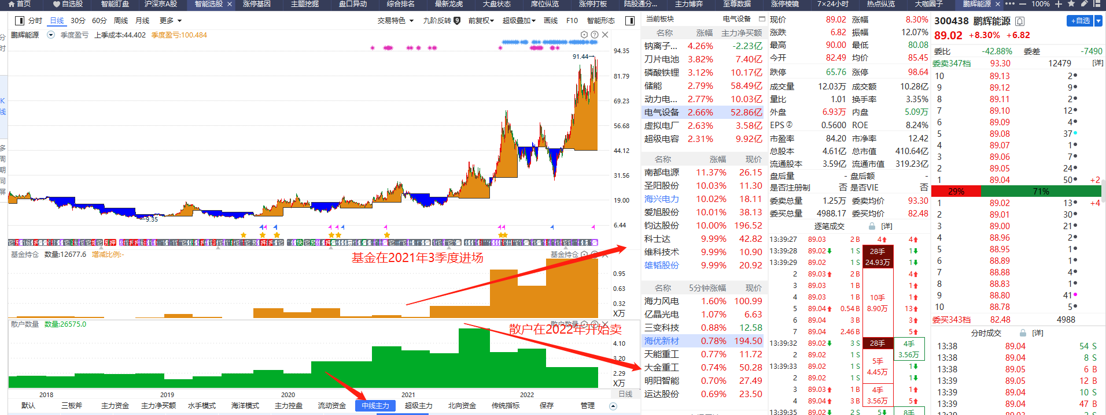This screenshot has height=415, width=1106.
Task: Close the 鹏辉能源 tab
Action: coord(997,4)
